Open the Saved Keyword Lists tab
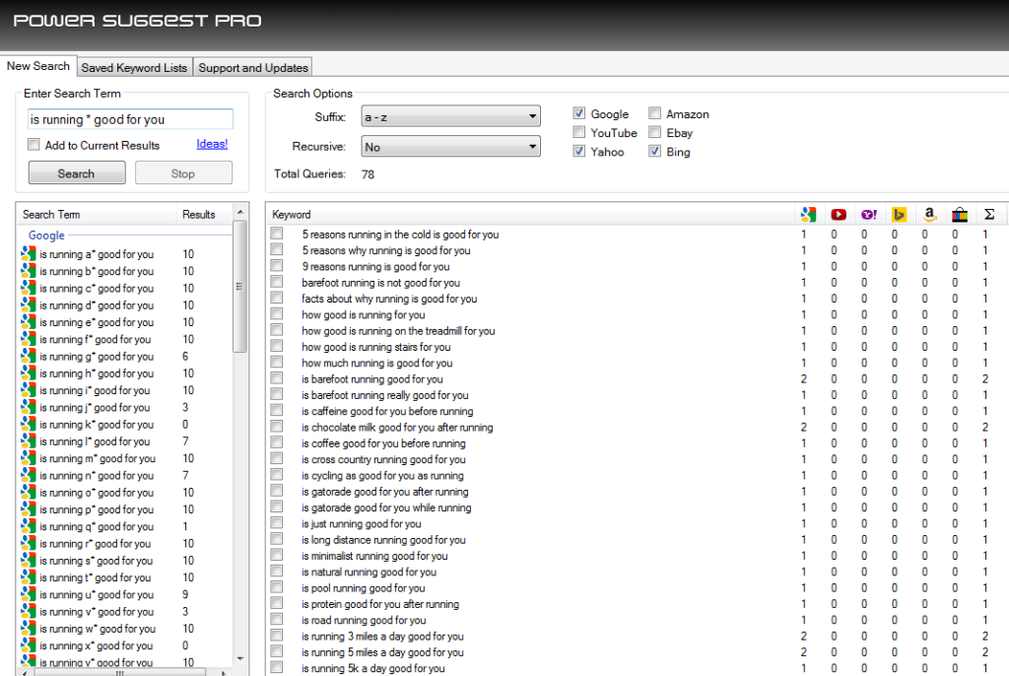Screen dimensions: 1009x676 134,68
